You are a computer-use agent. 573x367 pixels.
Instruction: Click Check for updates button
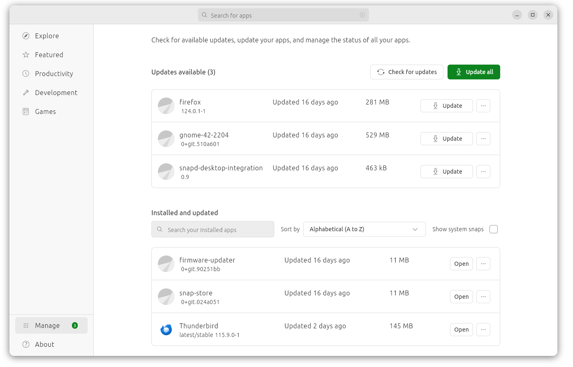(x=406, y=72)
